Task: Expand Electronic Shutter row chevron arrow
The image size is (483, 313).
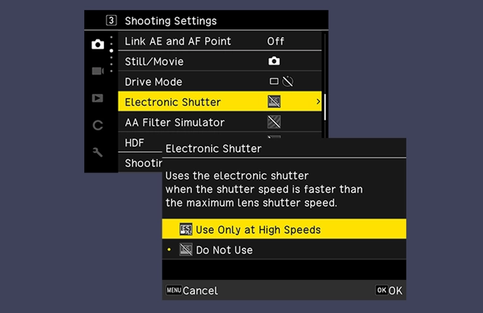Action: [x=318, y=101]
